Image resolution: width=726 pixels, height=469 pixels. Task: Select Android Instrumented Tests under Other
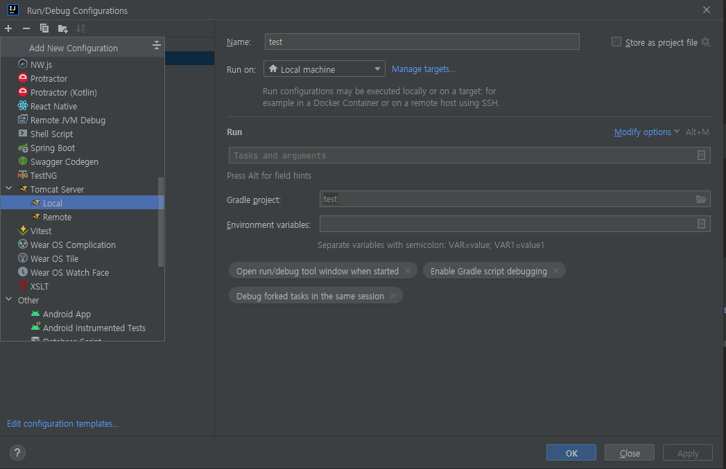(x=83, y=328)
